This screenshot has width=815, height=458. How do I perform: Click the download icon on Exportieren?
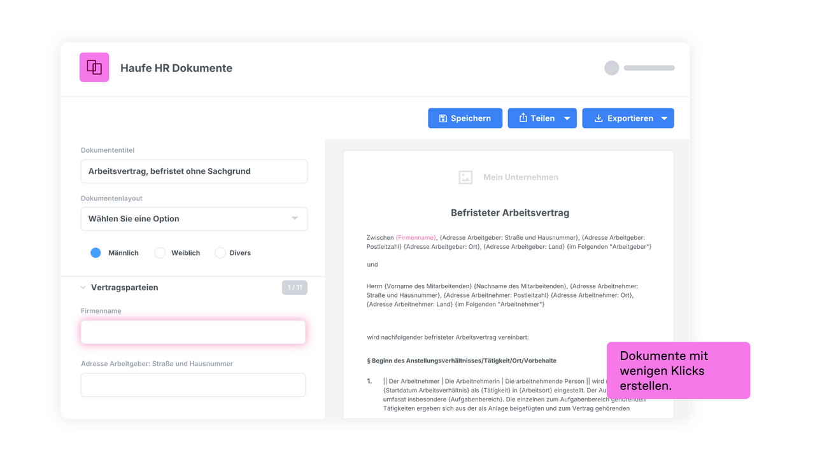click(599, 118)
